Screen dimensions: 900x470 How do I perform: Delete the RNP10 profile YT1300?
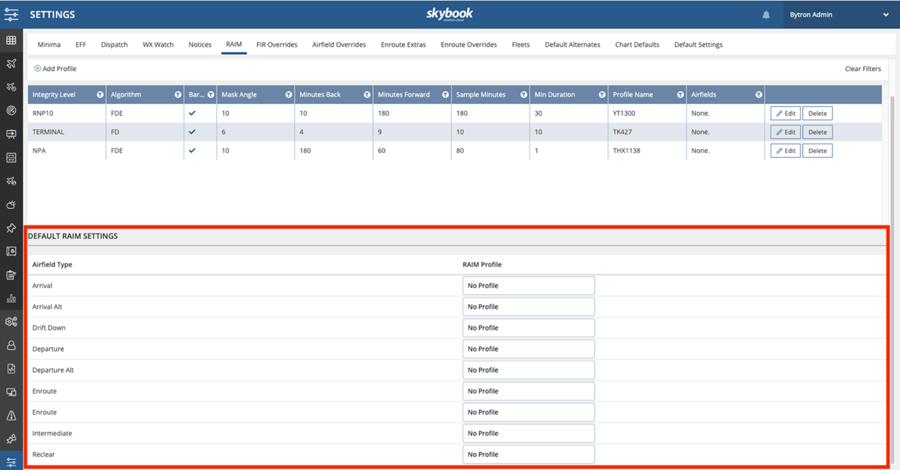pyautogui.click(x=817, y=113)
